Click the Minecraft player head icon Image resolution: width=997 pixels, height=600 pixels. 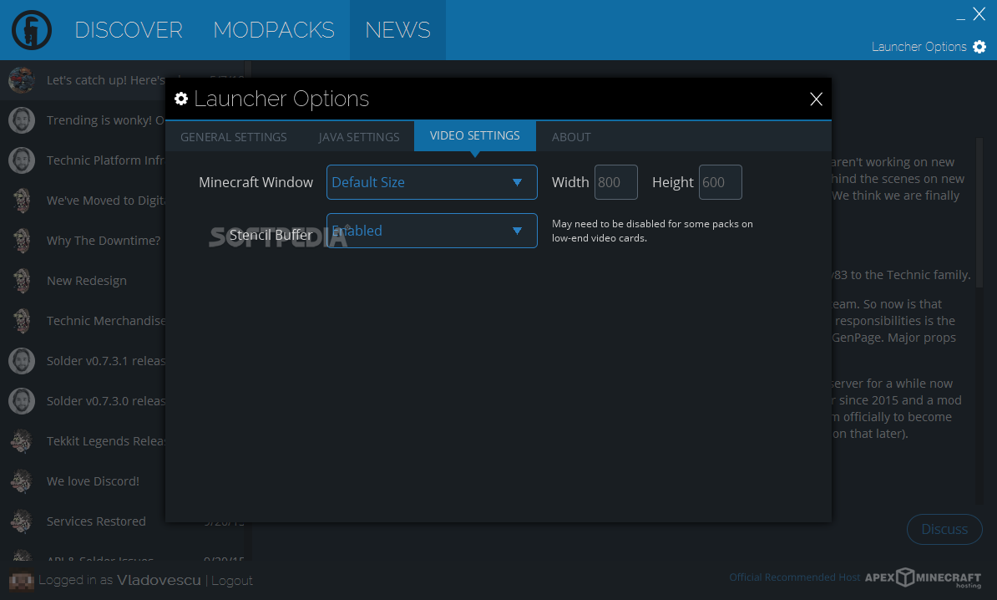tap(21, 580)
